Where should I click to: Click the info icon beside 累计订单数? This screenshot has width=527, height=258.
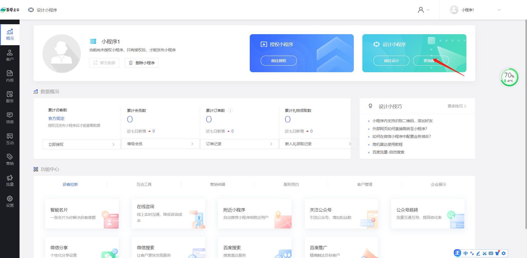[230, 111]
